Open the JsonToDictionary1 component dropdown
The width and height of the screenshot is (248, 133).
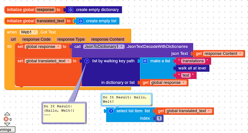[x=121, y=46]
